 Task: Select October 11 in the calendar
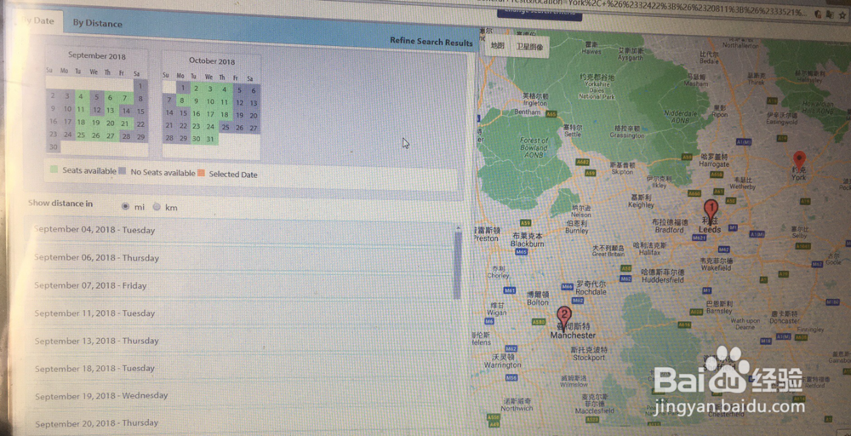click(225, 102)
